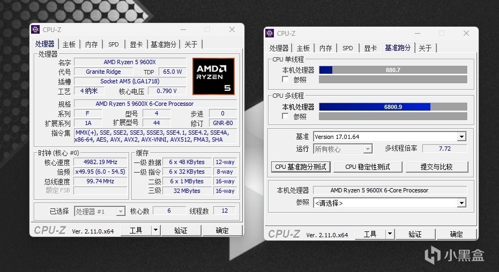Click 线程数 value 12
499x272 pixels.
click(x=225, y=211)
